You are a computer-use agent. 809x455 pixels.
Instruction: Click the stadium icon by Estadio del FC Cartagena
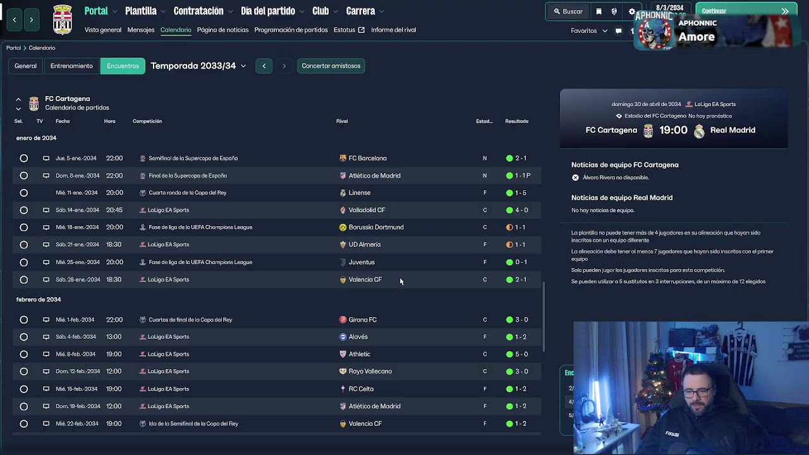pos(619,116)
